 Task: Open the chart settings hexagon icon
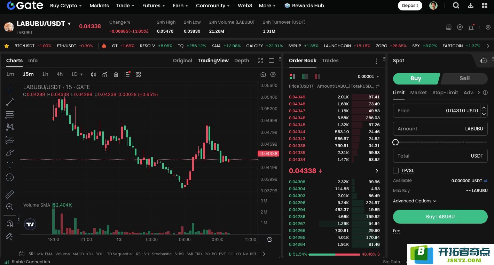click(273, 74)
